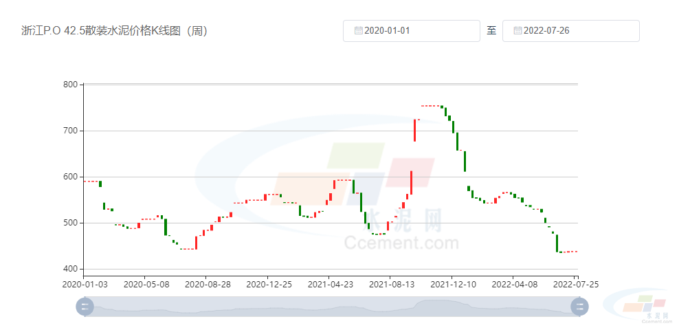
Task: Click the y-axis value 800
Action: click(71, 85)
